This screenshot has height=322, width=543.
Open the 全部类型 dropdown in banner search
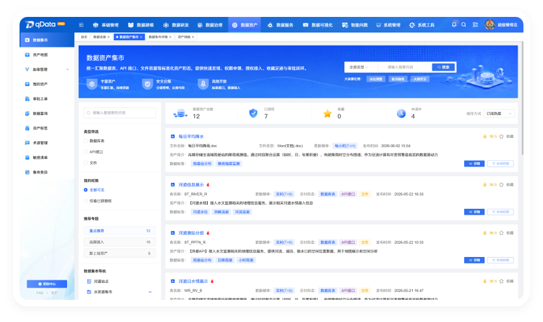click(359, 67)
